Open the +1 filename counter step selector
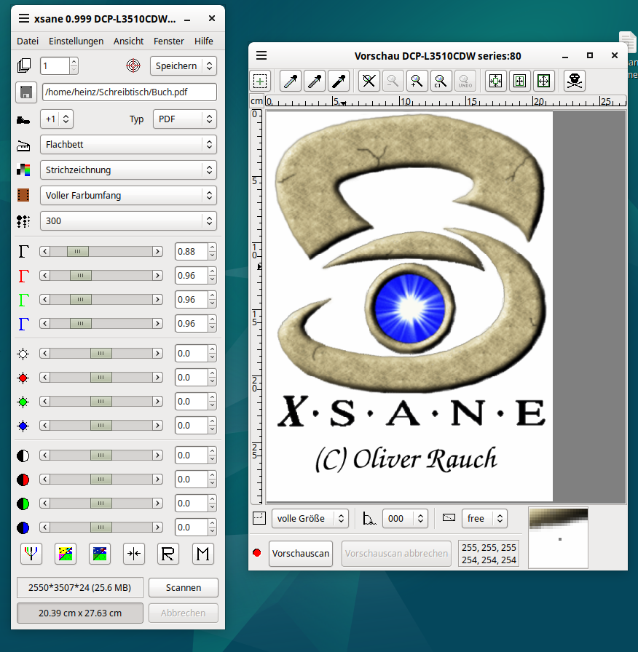The width and height of the screenshot is (638, 652). coord(57,119)
